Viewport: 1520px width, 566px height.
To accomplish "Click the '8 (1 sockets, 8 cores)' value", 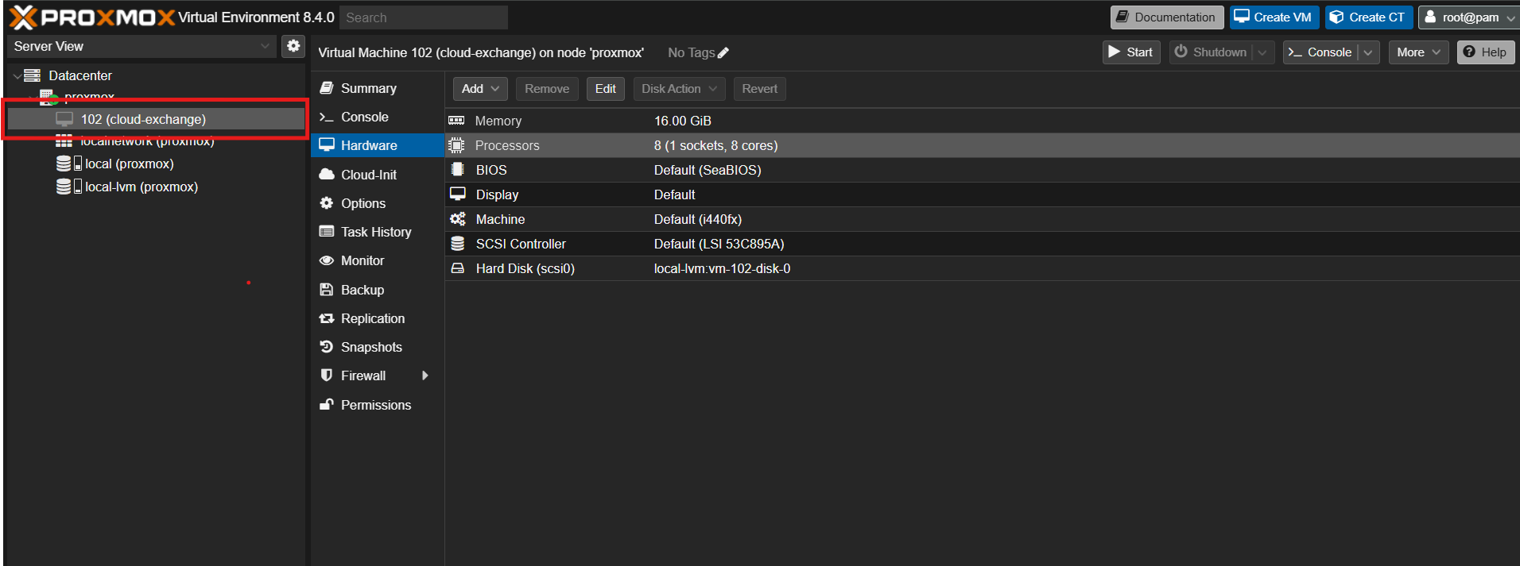I will [x=715, y=145].
